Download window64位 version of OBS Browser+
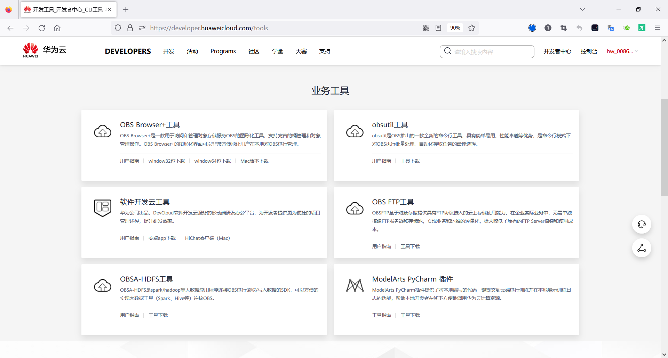668x358 pixels. coord(212,161)
